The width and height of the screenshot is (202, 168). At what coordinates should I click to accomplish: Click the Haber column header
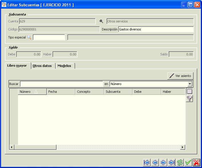pyautogui.click(x=173, y=92)
